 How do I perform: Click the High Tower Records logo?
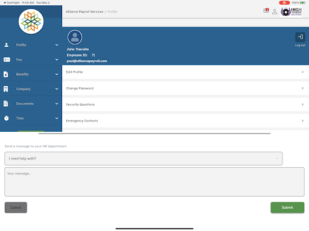[291, 11]
